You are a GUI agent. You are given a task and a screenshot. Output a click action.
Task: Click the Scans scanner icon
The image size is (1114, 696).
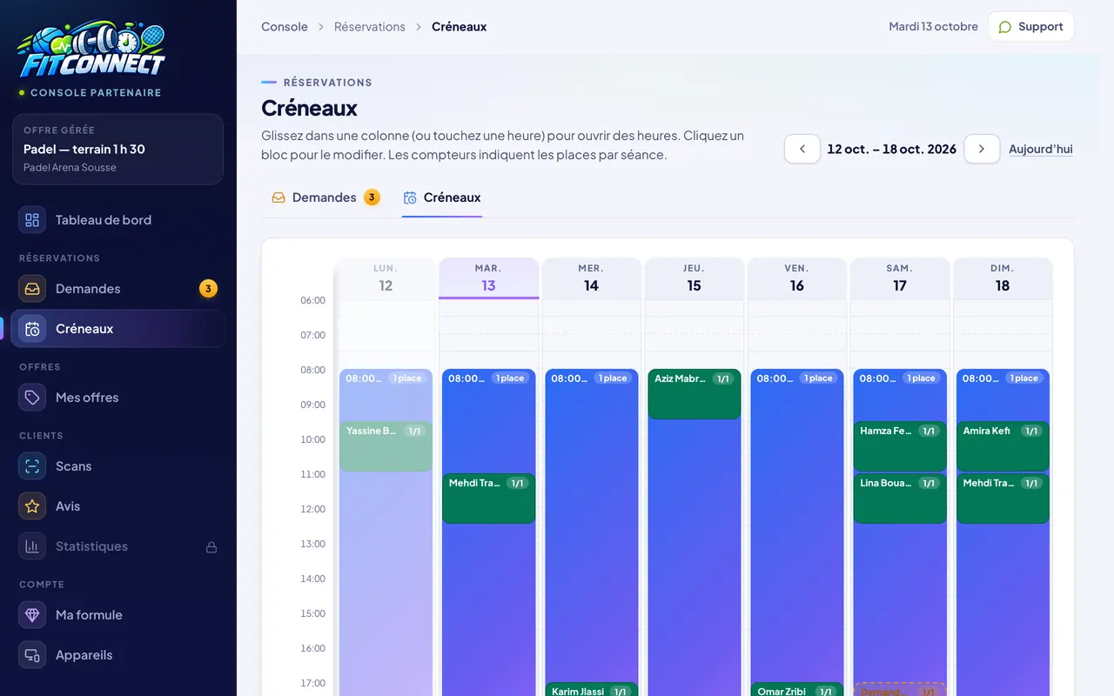pos(32,466)
